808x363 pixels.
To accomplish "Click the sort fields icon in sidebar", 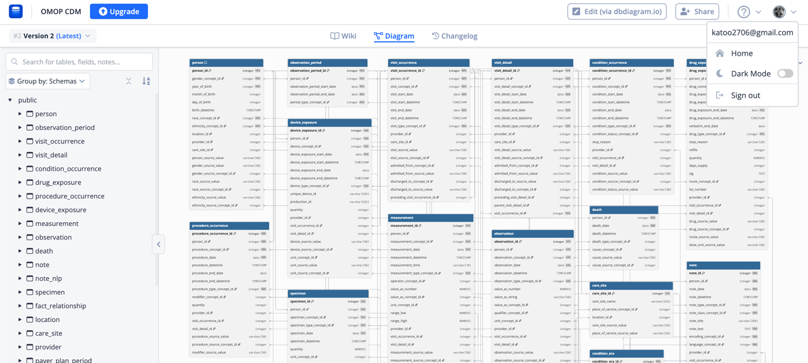I will (x=146, y=81).
